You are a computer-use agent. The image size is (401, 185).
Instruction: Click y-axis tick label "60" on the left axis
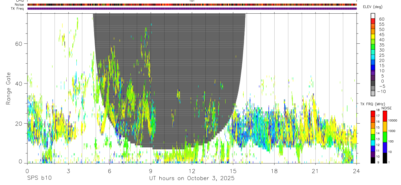pos(19,43)
